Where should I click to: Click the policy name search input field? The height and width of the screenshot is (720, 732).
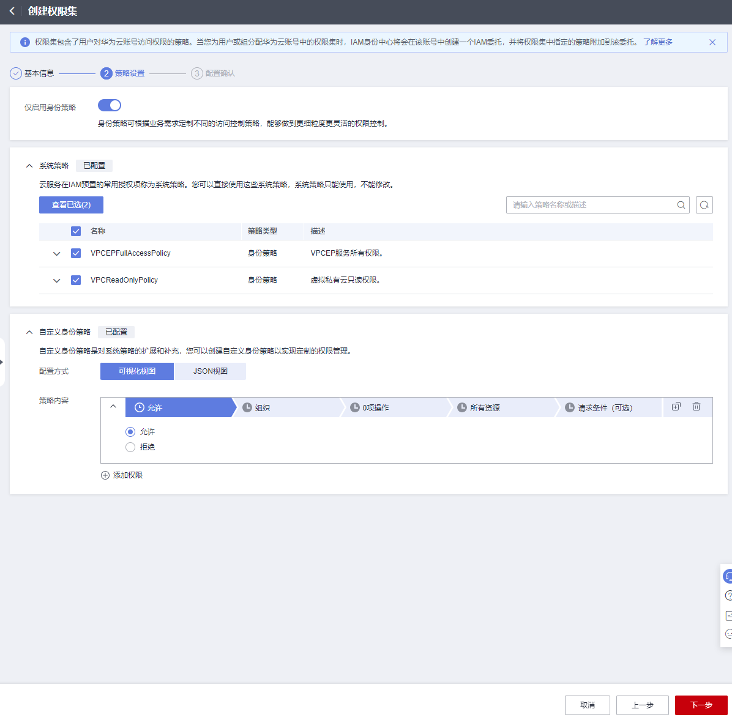click(x=591, y=205)
